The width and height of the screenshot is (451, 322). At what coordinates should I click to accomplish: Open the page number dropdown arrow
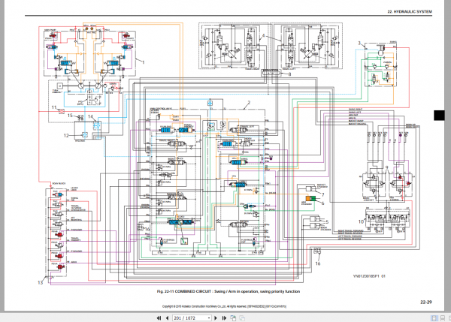pyautogui.click(x=209, y=318)
